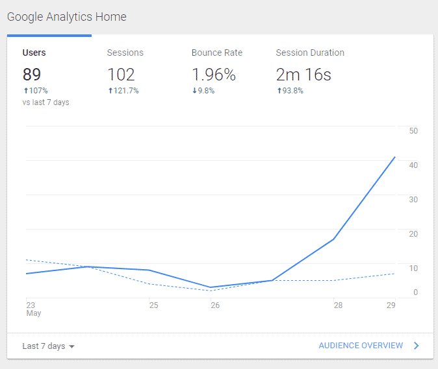Click the Session Duration value 2m 16s
Image resolution: width=438 pixels, height=369 pixels.
[303, 75]
